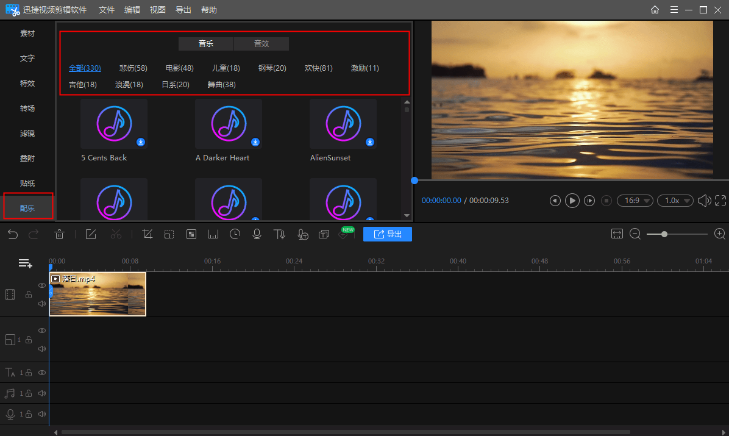Hide the picture-in-picture track eye icon
729x436 pixels.
click(42, 331)
